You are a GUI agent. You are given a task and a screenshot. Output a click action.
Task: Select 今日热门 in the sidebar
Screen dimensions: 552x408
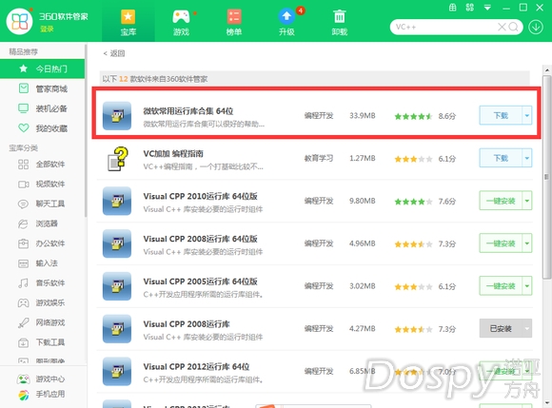pos(42,68)
